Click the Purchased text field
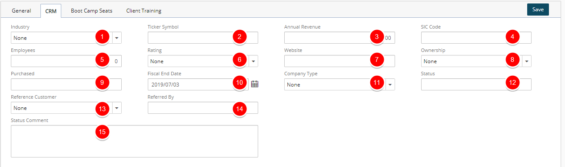565x167 pixels. coord(66,85)
